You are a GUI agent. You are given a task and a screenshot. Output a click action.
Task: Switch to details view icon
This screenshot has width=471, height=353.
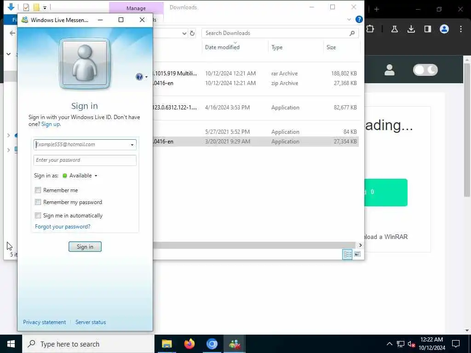(347, 254)
